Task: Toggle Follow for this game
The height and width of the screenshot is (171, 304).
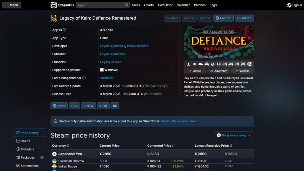Action: [189, 18]
